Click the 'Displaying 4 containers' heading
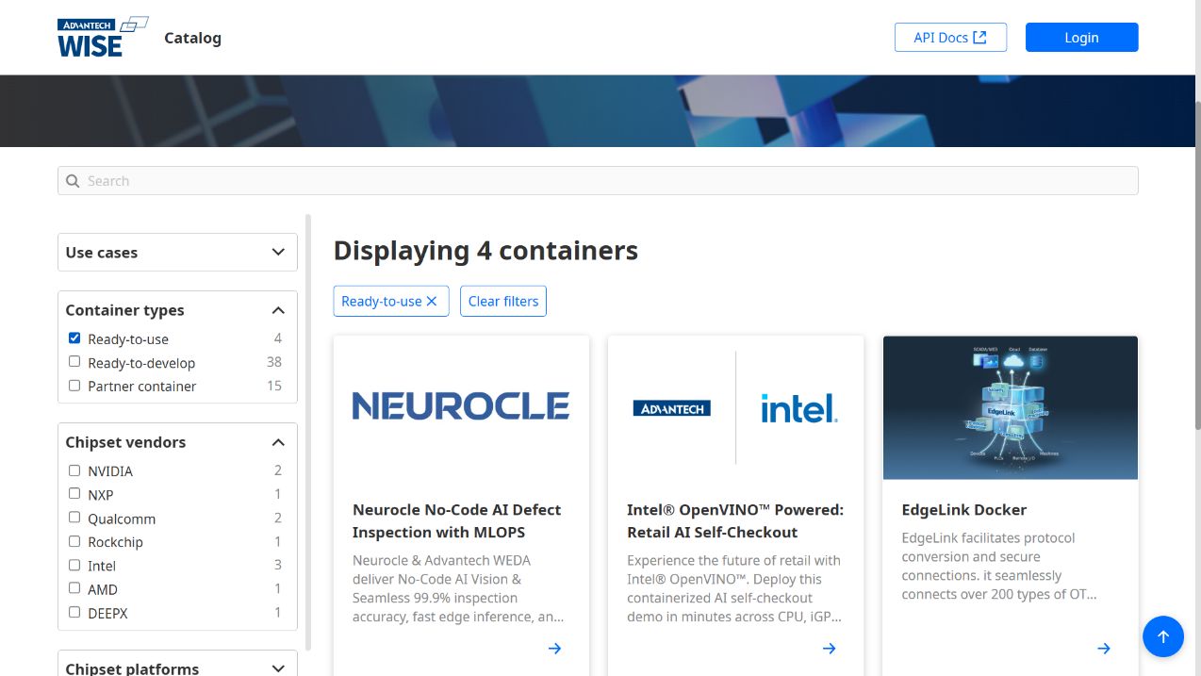 [485, 251]
